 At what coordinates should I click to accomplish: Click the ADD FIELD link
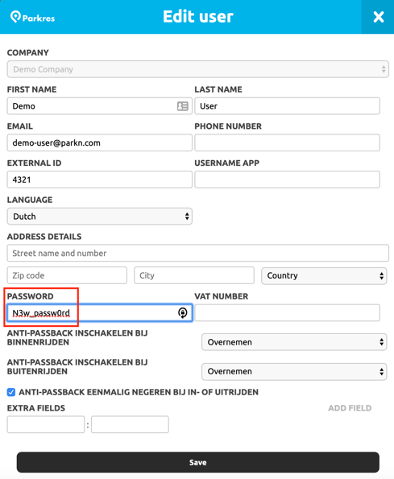point(350,408)
